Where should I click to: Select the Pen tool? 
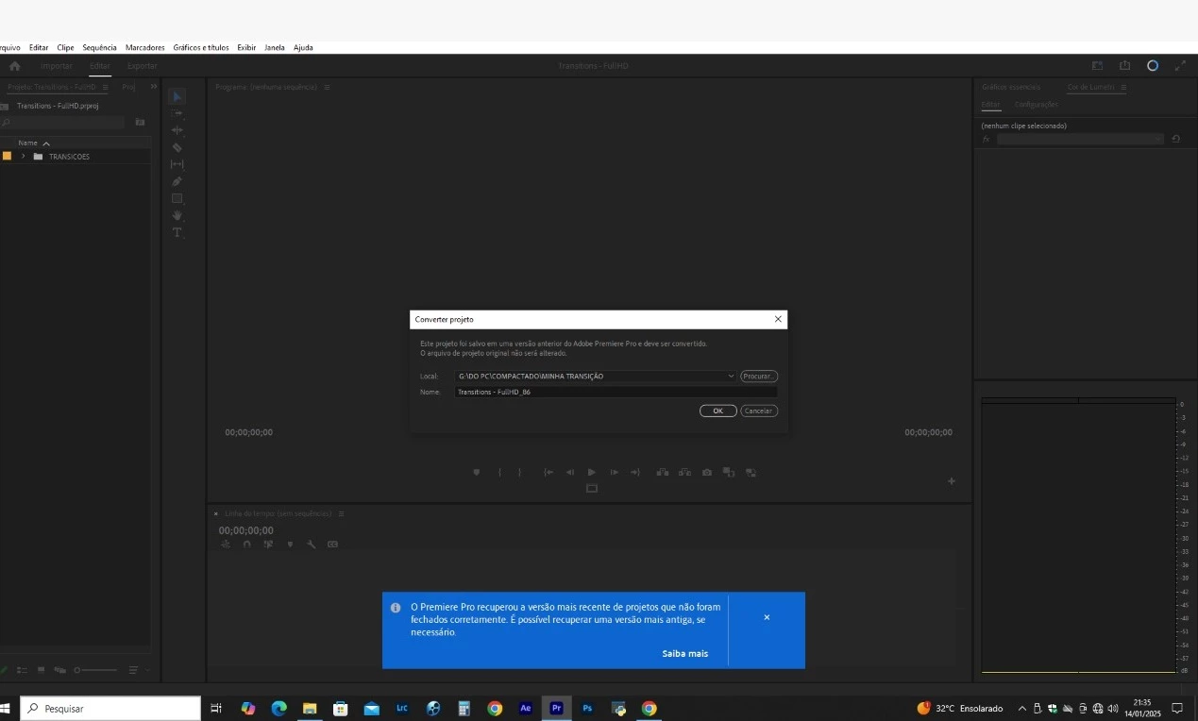[177, 181]
